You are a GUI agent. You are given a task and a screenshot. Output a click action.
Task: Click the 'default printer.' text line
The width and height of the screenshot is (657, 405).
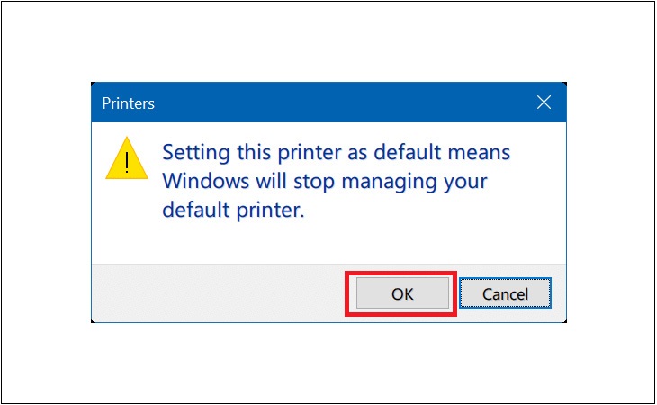point(233,210)
